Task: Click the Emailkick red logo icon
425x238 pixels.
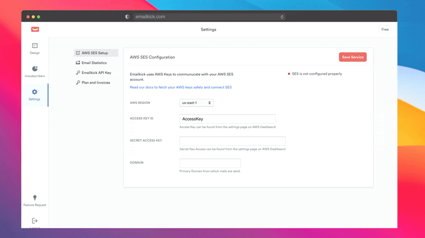Action: pos(35,29)
